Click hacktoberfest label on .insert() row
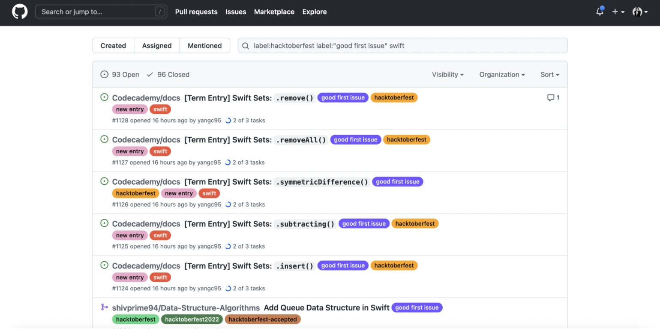The height and width of the screenshot is (331, 660). pos(394,265)
